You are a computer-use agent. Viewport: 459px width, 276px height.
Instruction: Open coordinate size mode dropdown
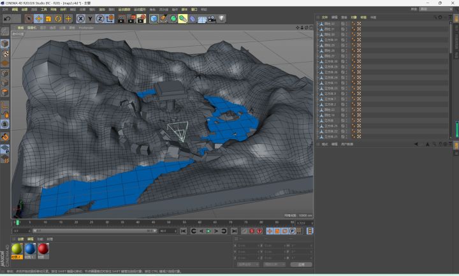click(x=274, y=265)
